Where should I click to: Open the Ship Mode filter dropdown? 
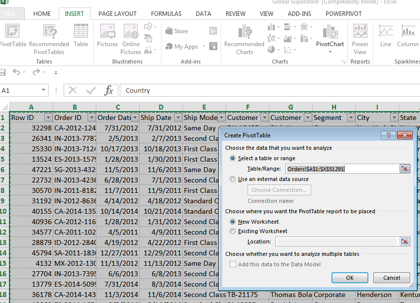click(222, 118)
